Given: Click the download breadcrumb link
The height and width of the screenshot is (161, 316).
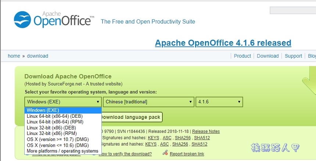Looking at the screenshot, I should click(x=37, y=56).
